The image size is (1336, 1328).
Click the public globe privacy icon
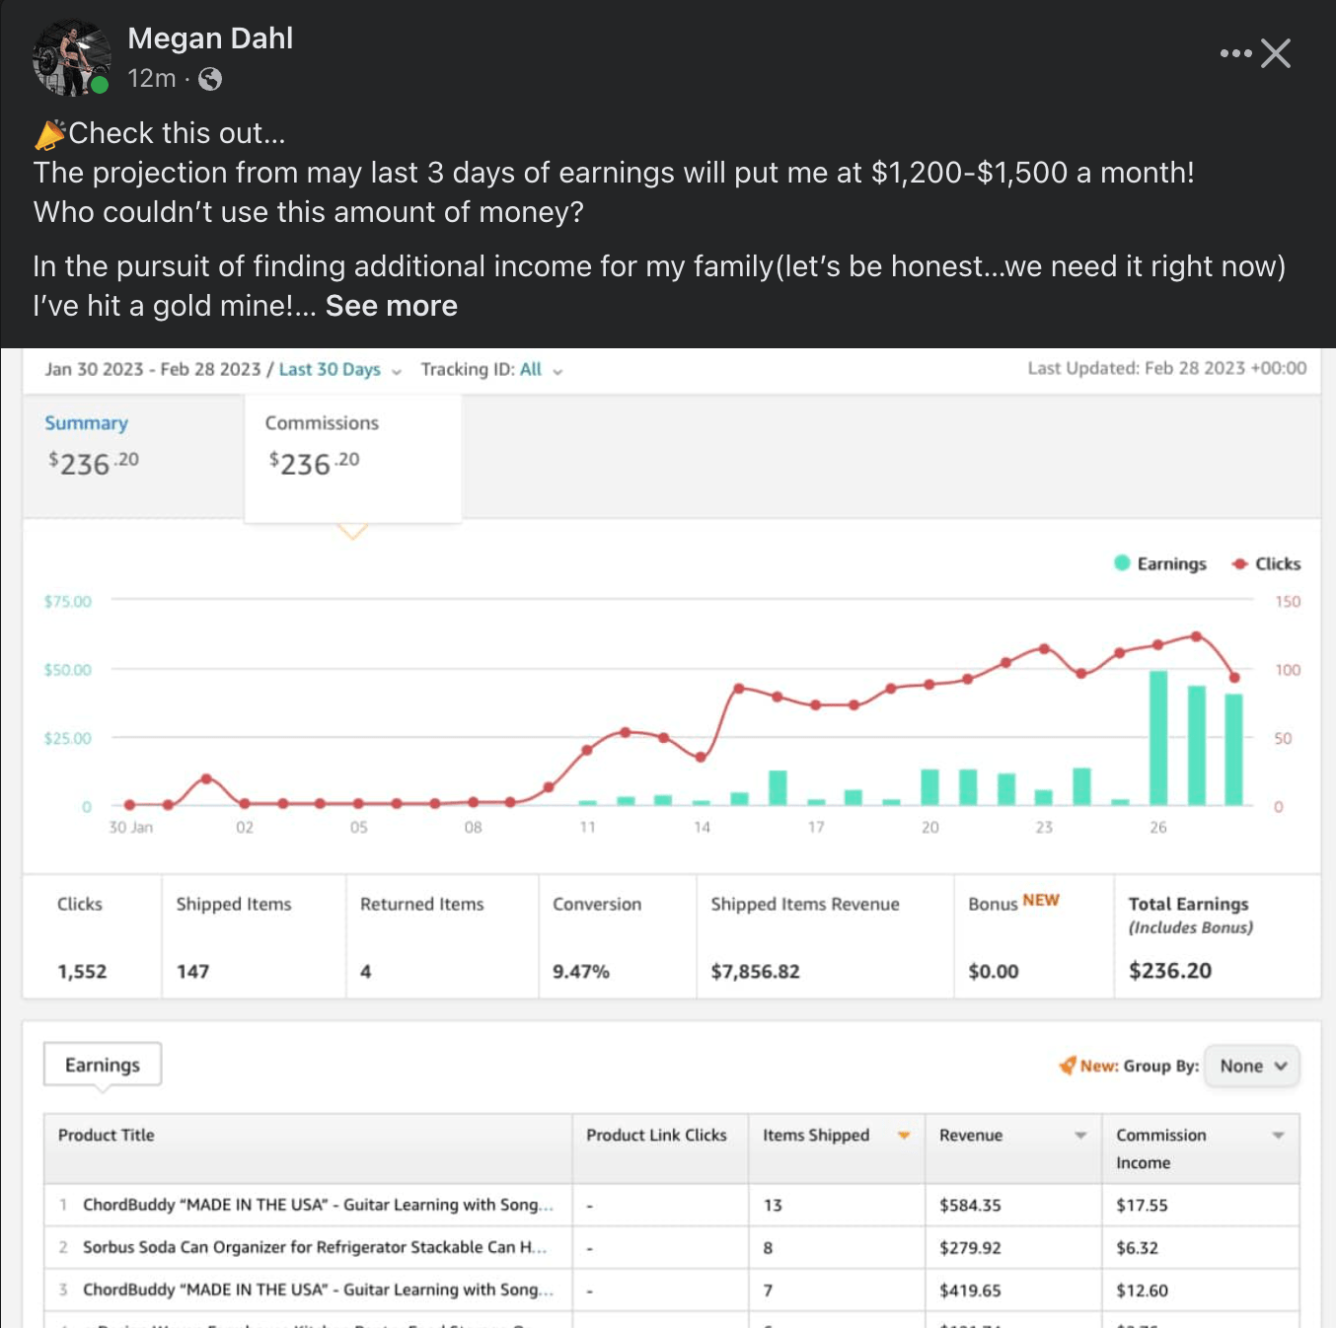(210, 79)
